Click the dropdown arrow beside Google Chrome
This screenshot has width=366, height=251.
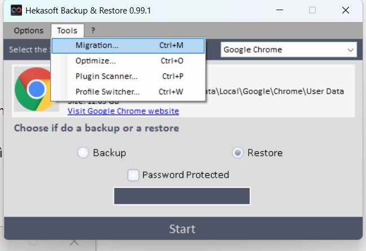point(350,50)
